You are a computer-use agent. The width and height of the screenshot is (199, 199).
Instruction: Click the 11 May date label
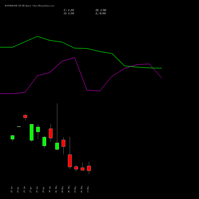pos(88,189)
